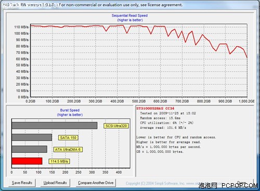Click the HD Tach window title bar
260x191 pixels.
point(130,5)
